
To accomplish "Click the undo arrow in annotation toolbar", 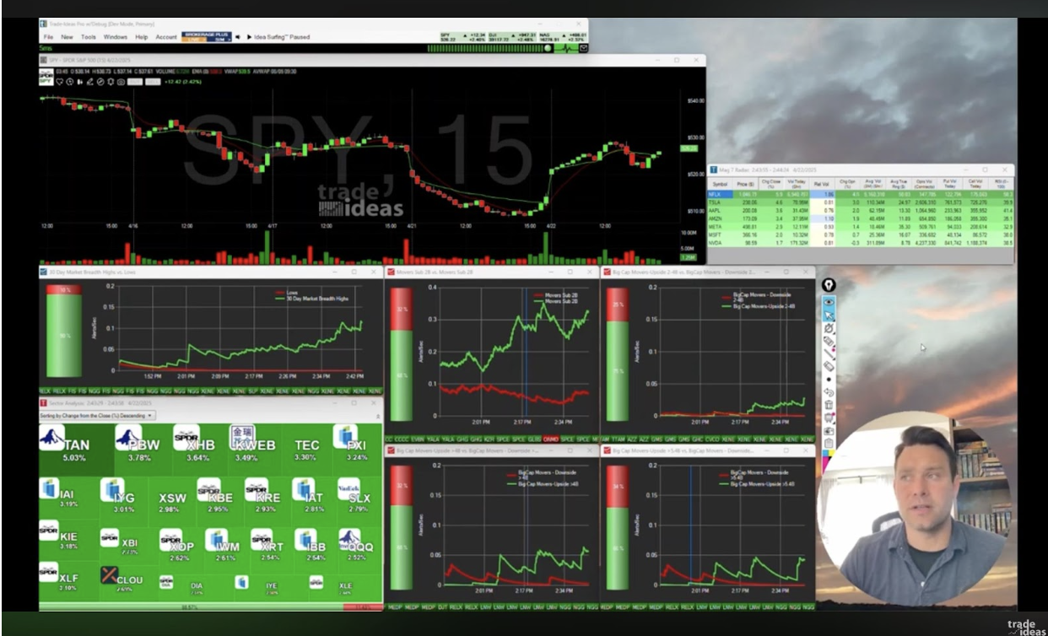I will pyautogui.click(x=829, y=392).
